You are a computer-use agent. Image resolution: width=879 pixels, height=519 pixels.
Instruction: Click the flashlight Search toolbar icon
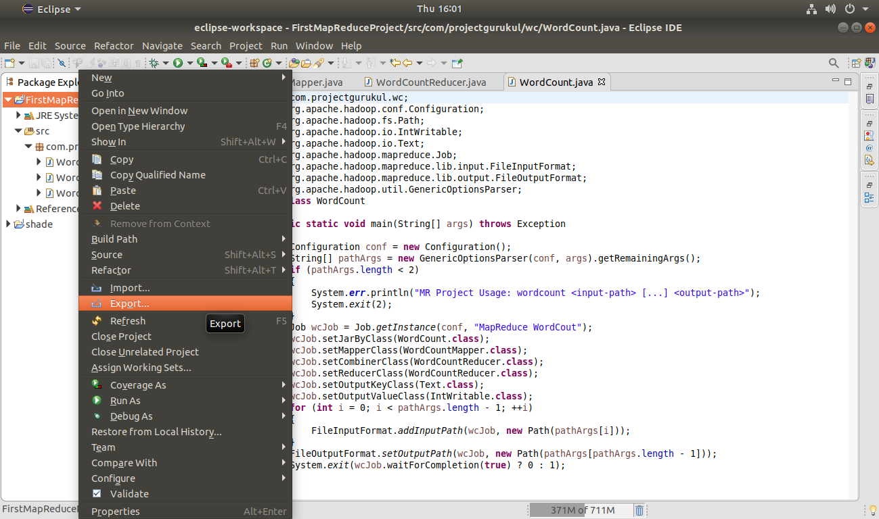click(319, 63)
